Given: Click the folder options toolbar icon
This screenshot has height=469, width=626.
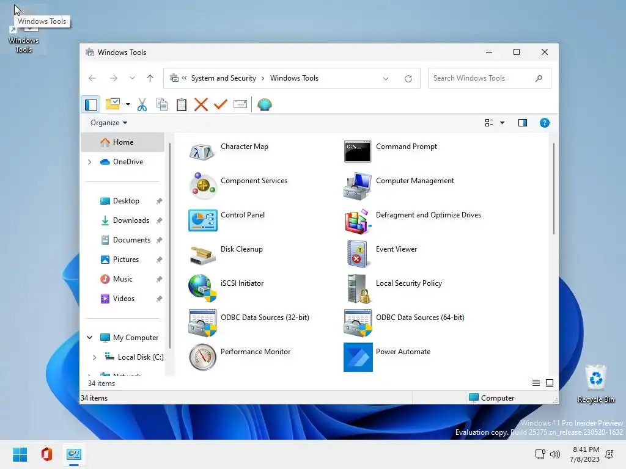Looking at the screenshot, I should tap(112, 104).
